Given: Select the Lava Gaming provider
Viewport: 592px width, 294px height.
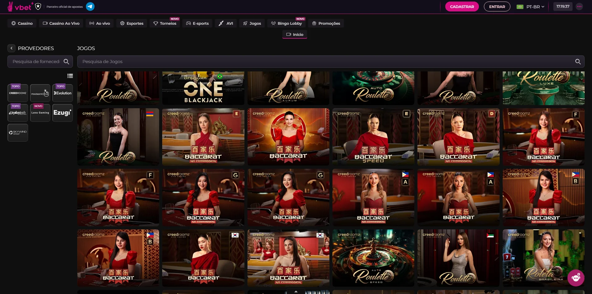Looking at the screenshot, I should click(40, 113).
